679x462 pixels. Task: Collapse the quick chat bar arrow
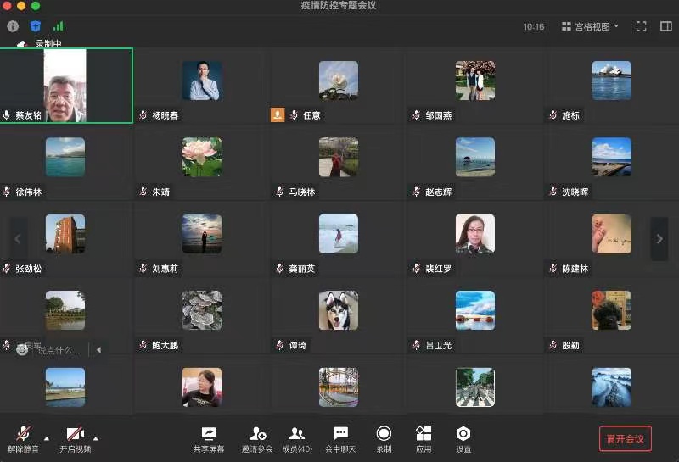98,350
